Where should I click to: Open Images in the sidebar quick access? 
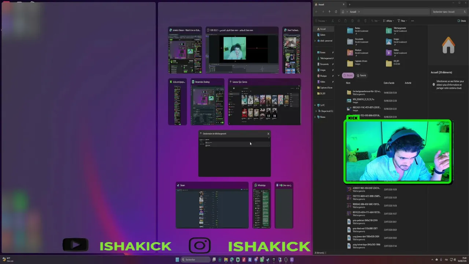point(324,70)
